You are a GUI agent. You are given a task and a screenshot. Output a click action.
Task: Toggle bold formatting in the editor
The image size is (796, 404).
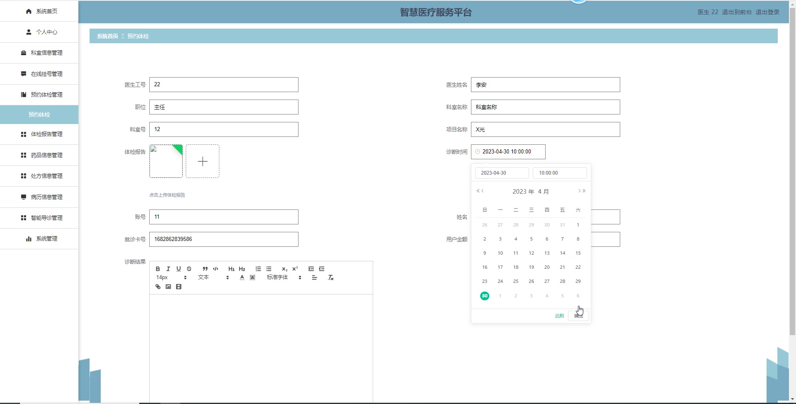click(x=158, y=269)
